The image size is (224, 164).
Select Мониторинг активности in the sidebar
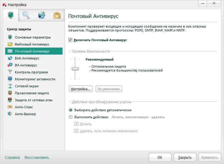point(34,79)
